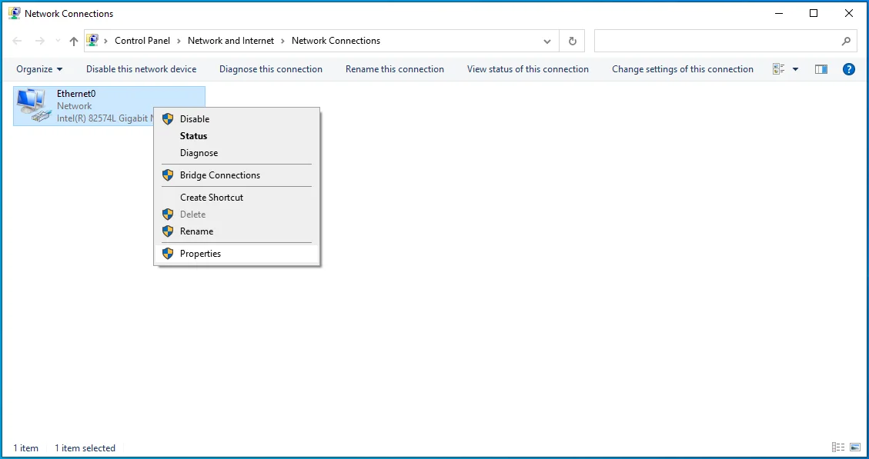Close the Network Connections window
The image size is (869, 459).
[x=849, y=13]
